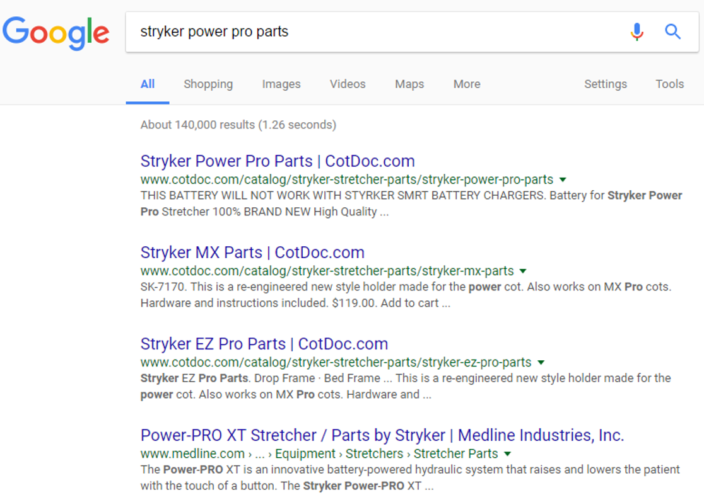Click the Google logo
This screenshot has width=704, height=500.
[x=56, y=33]
